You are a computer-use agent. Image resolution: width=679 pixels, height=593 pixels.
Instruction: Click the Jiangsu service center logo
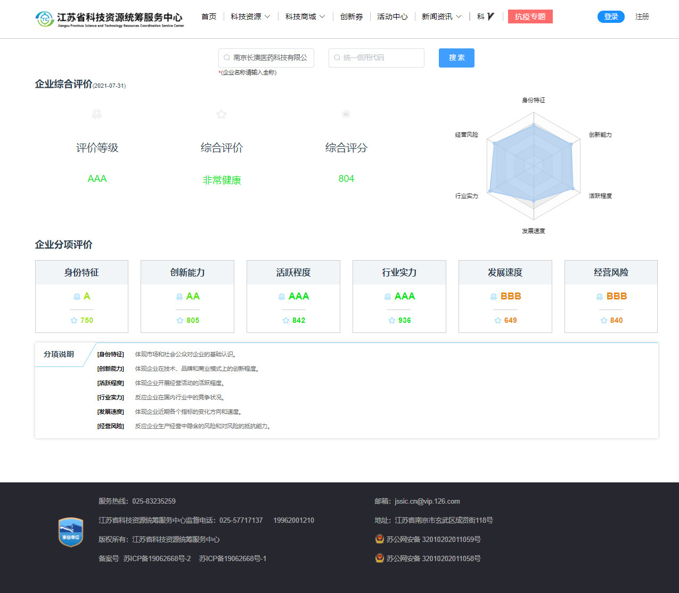pos(109,19)
